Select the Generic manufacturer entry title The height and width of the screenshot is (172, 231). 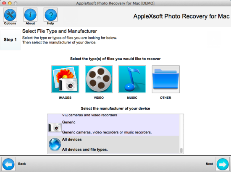point(68,122)
